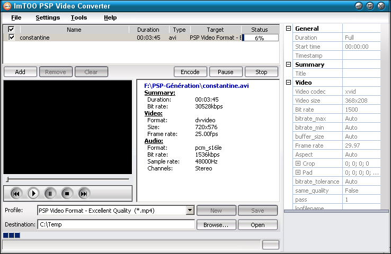391x254 pixels.
Task: Click the ImTOO app logo icon
Action: (x=7, y=6)
